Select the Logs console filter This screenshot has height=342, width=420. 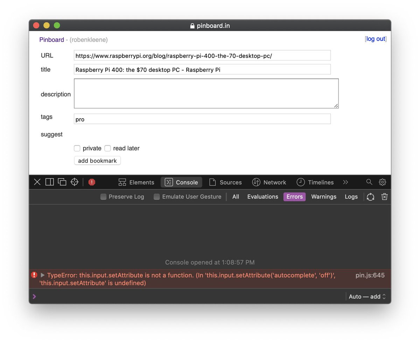[x=351, y=197]
